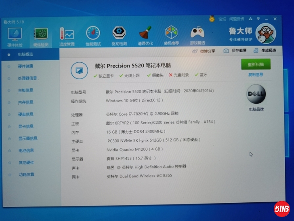Click the 独立显卡 feature check

tap(103, 76)
